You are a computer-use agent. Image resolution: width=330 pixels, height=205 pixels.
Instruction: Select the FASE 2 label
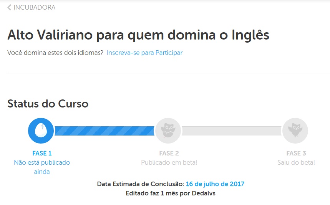(169, 153)
